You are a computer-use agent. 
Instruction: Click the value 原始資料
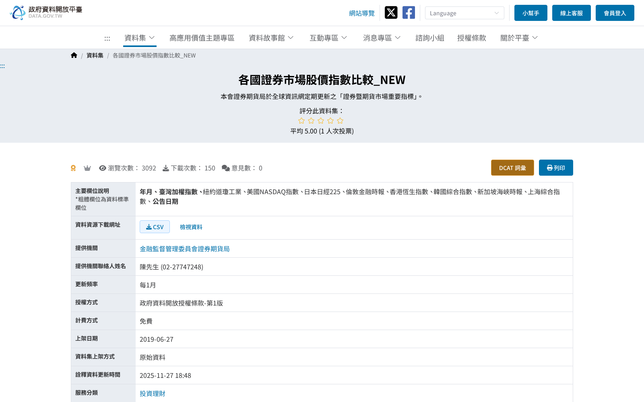[153, 357]
